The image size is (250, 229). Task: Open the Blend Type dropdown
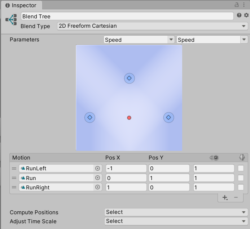pos(152,26)
